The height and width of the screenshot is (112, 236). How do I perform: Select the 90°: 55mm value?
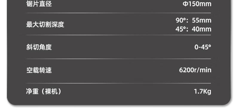pyautogui.click(x=193, y=21)
